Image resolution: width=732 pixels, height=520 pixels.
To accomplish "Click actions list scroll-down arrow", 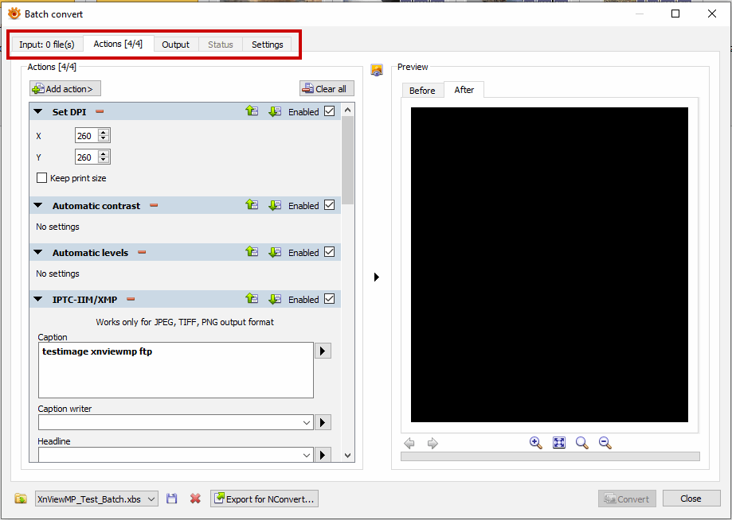I will (x=348, y=456).
